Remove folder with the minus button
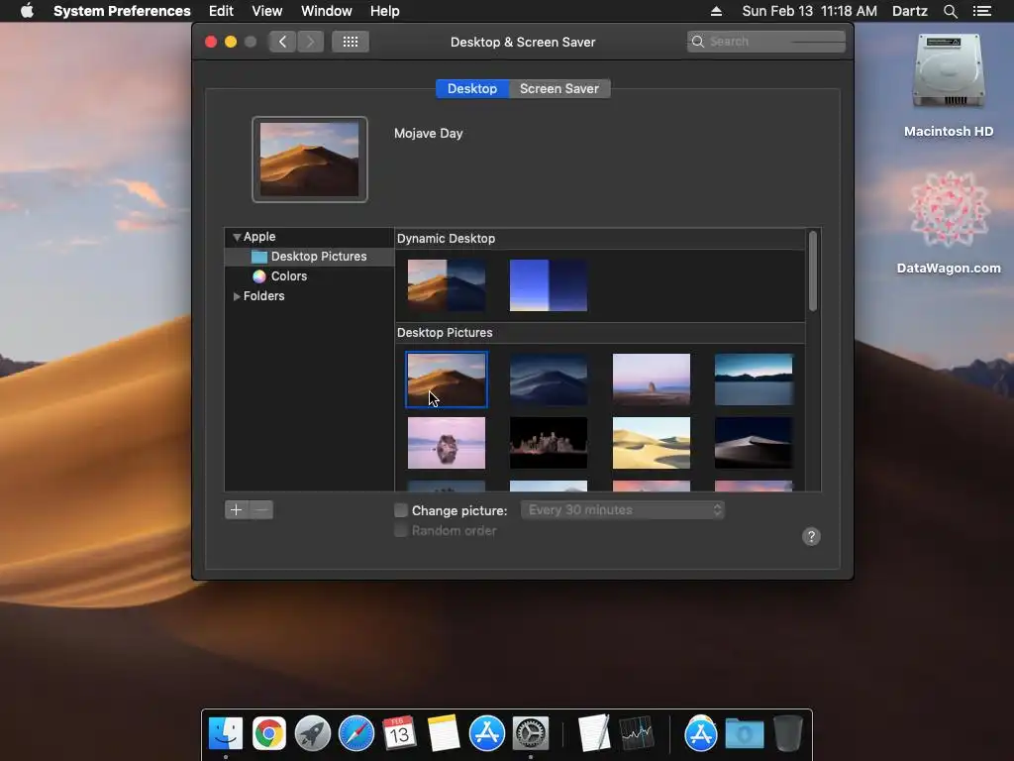Image resolution: width=1014 pixels, height=761 pixels. point(261,510)
